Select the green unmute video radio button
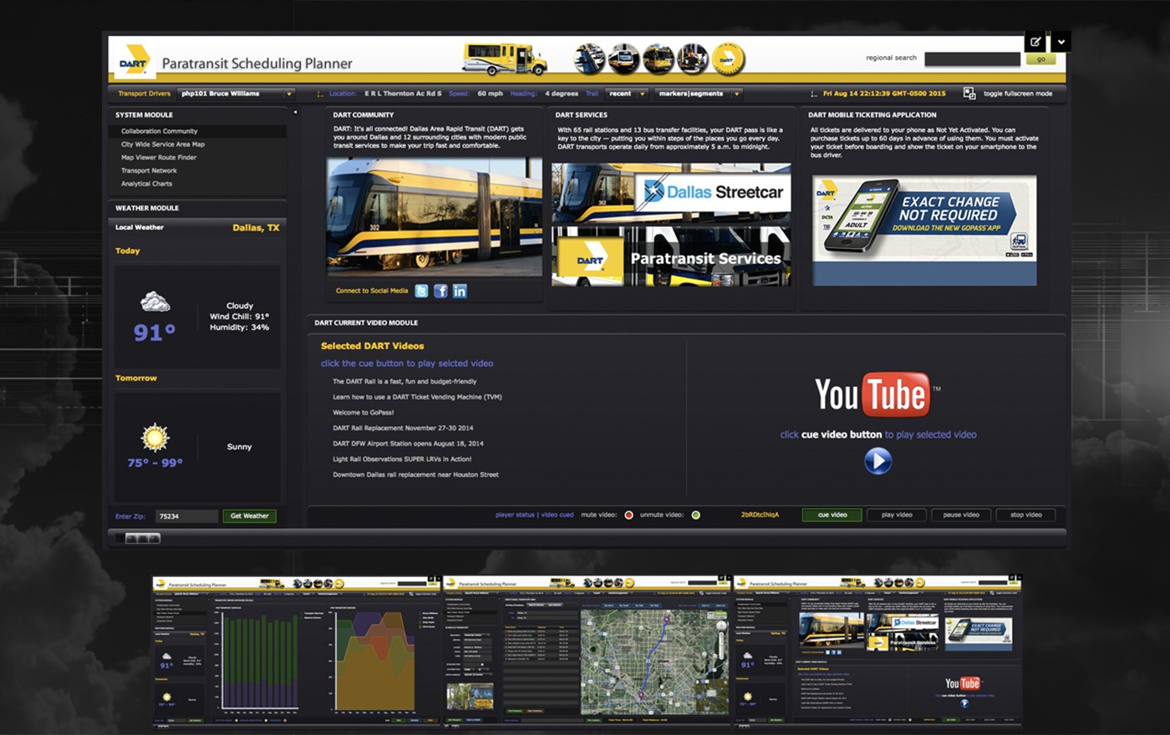 pyautogui.click(x=695, y=515)
